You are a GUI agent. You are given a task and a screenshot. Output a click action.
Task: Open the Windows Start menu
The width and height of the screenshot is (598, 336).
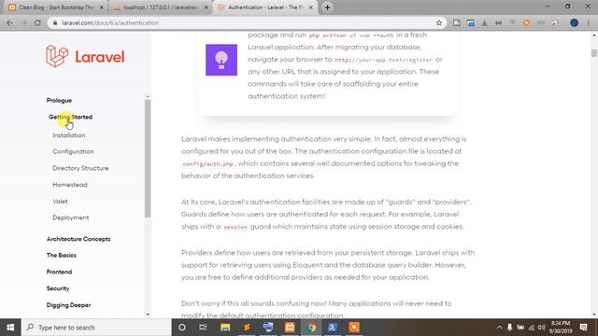[10, 328]
